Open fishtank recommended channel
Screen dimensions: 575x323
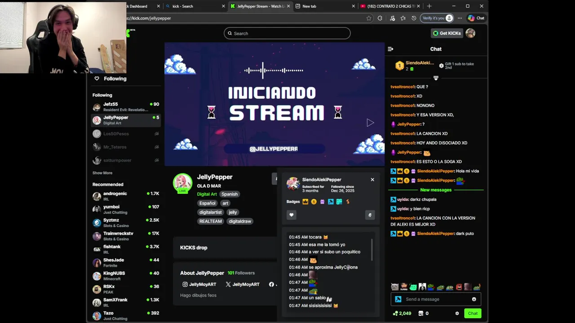(126, 249)
